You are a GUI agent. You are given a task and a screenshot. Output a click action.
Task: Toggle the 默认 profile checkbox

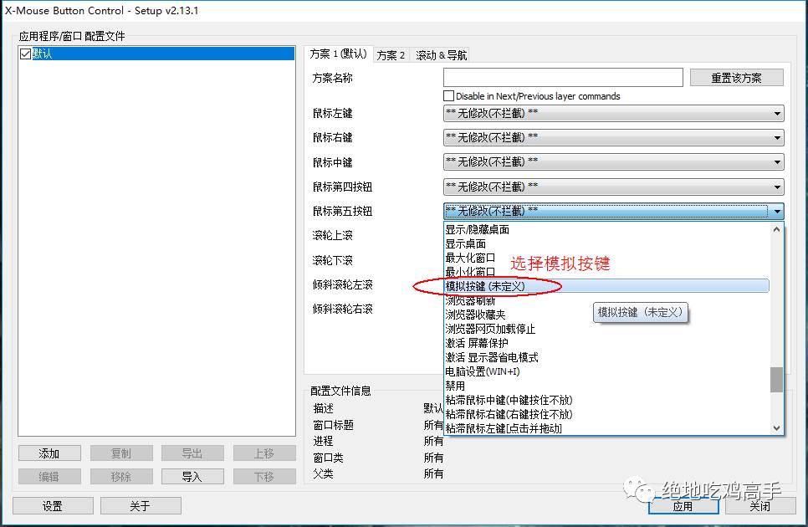[25, 54]
